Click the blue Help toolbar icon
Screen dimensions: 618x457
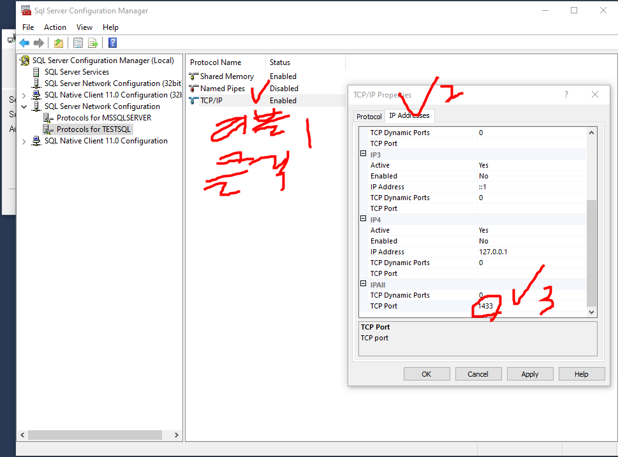click(x=112, y=43)
